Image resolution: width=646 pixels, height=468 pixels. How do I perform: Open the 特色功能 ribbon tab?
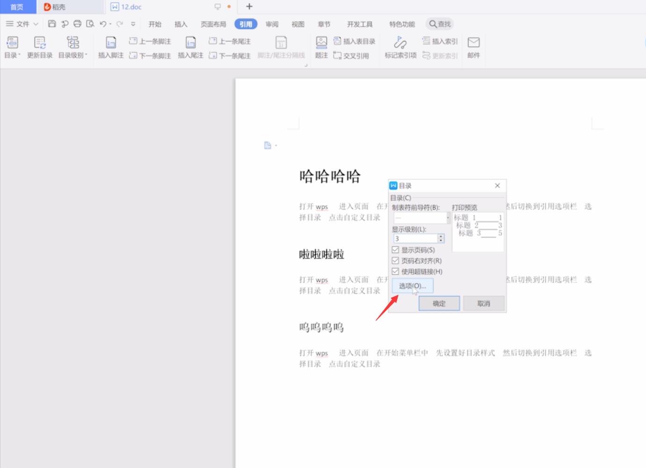tap(402, 24)
